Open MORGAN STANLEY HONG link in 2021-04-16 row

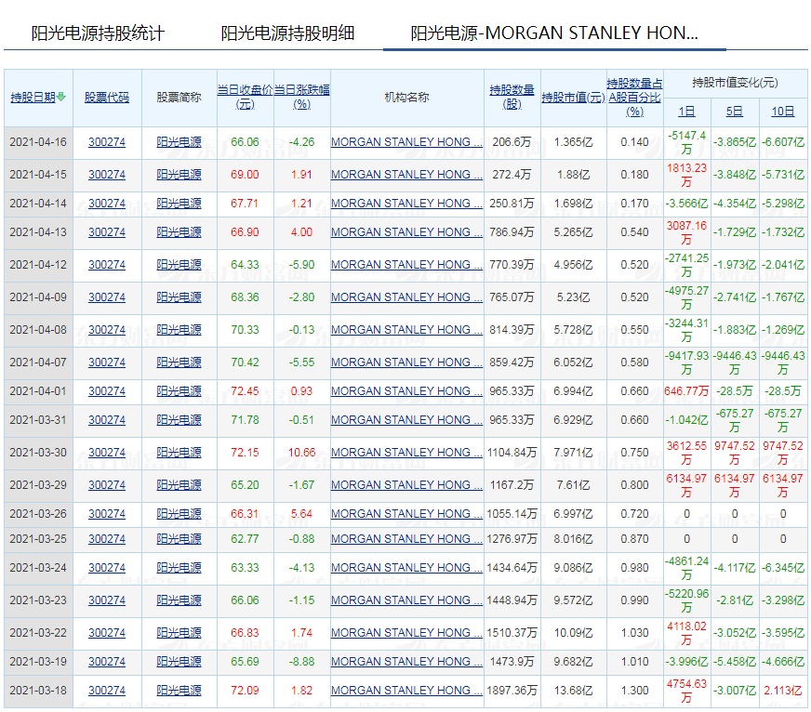coord(406,142)
